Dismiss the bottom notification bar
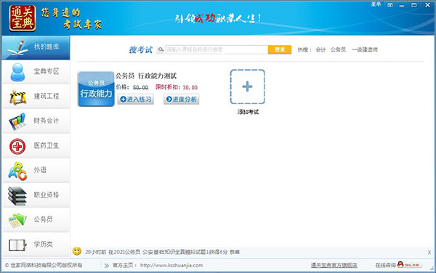436x273 pixels. (x=429, y=252)
